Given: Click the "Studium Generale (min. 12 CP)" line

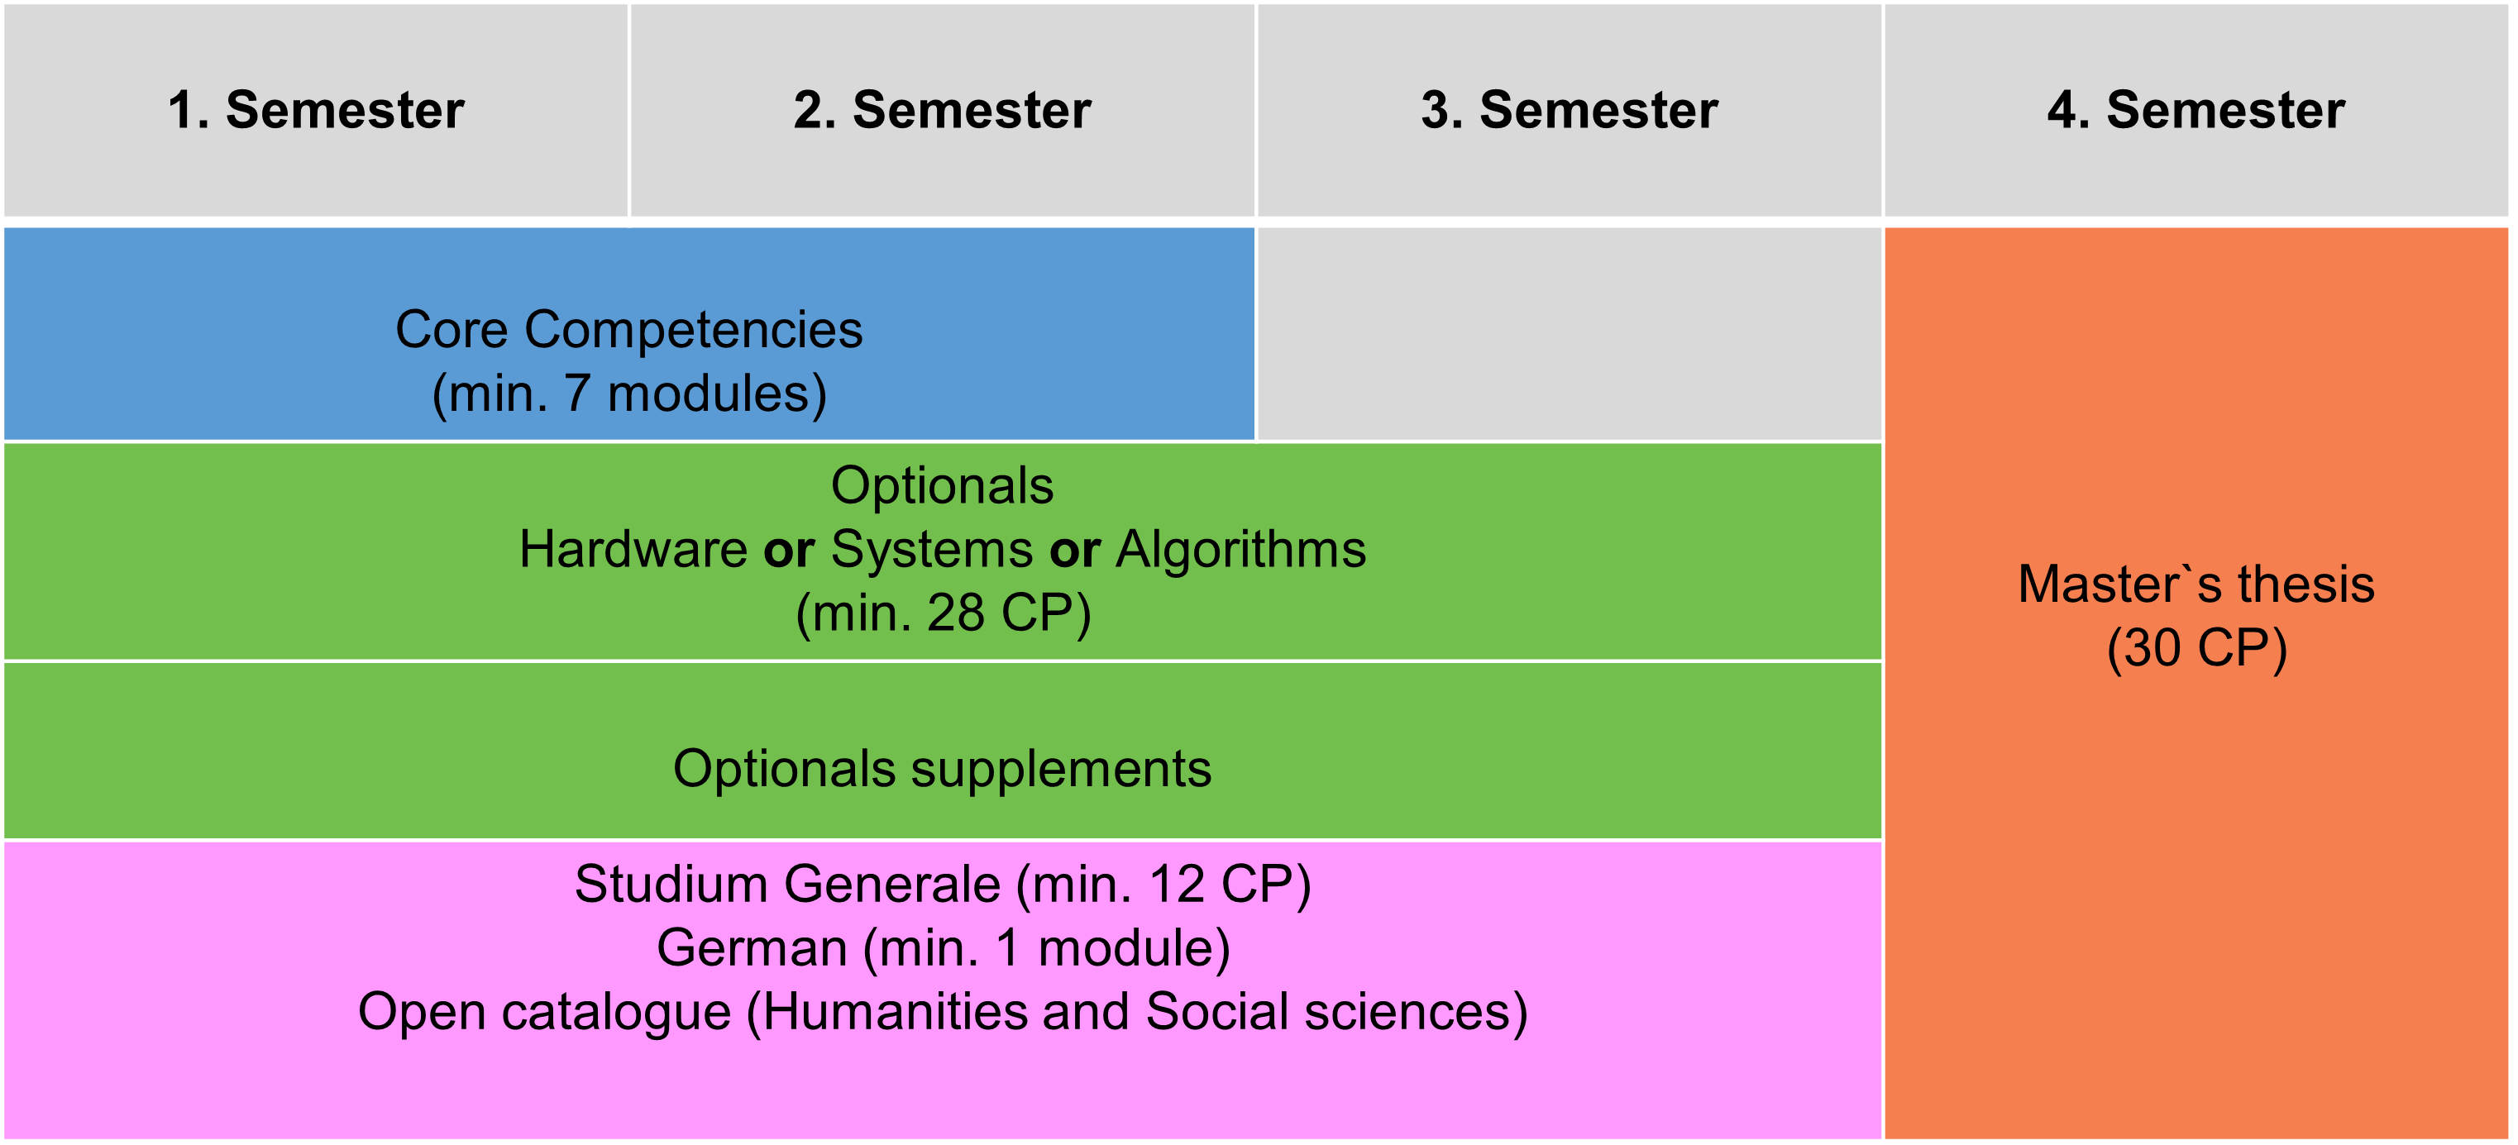Looking at the screenshot, I should (x=943, y=884).
